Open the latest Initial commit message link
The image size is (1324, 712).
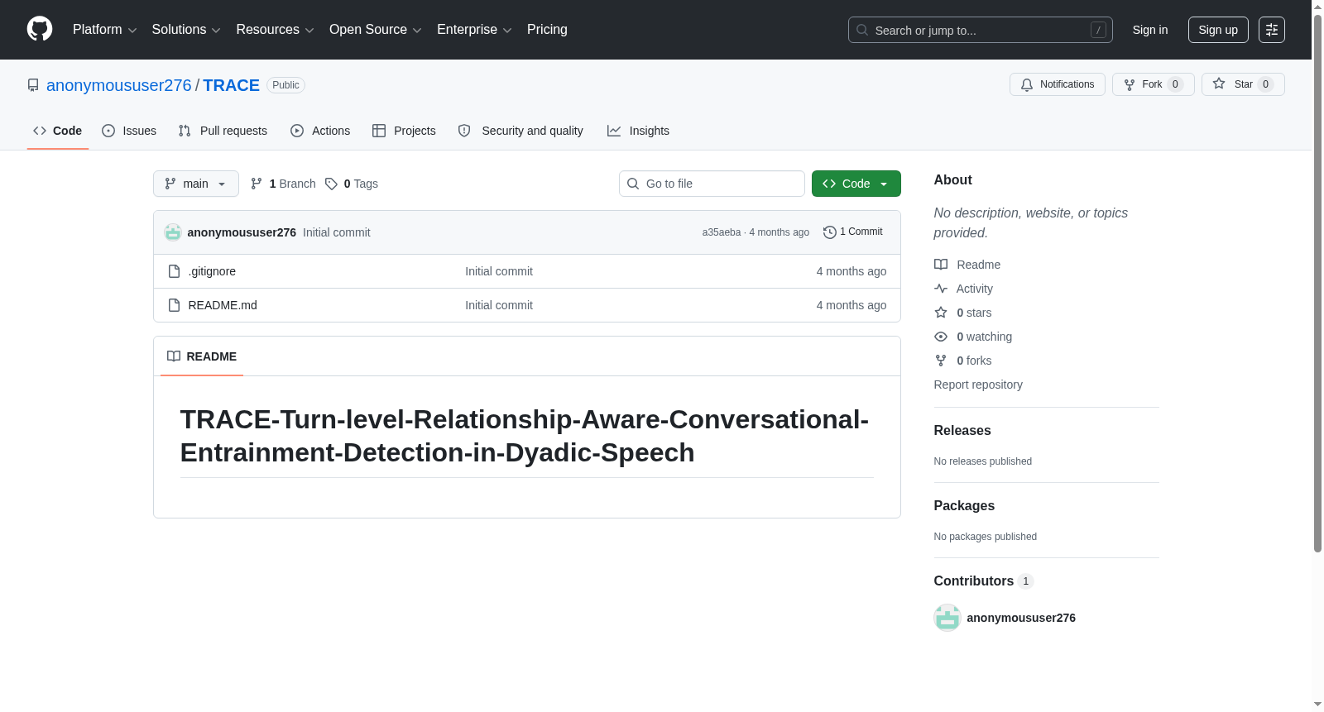point(337,232)
